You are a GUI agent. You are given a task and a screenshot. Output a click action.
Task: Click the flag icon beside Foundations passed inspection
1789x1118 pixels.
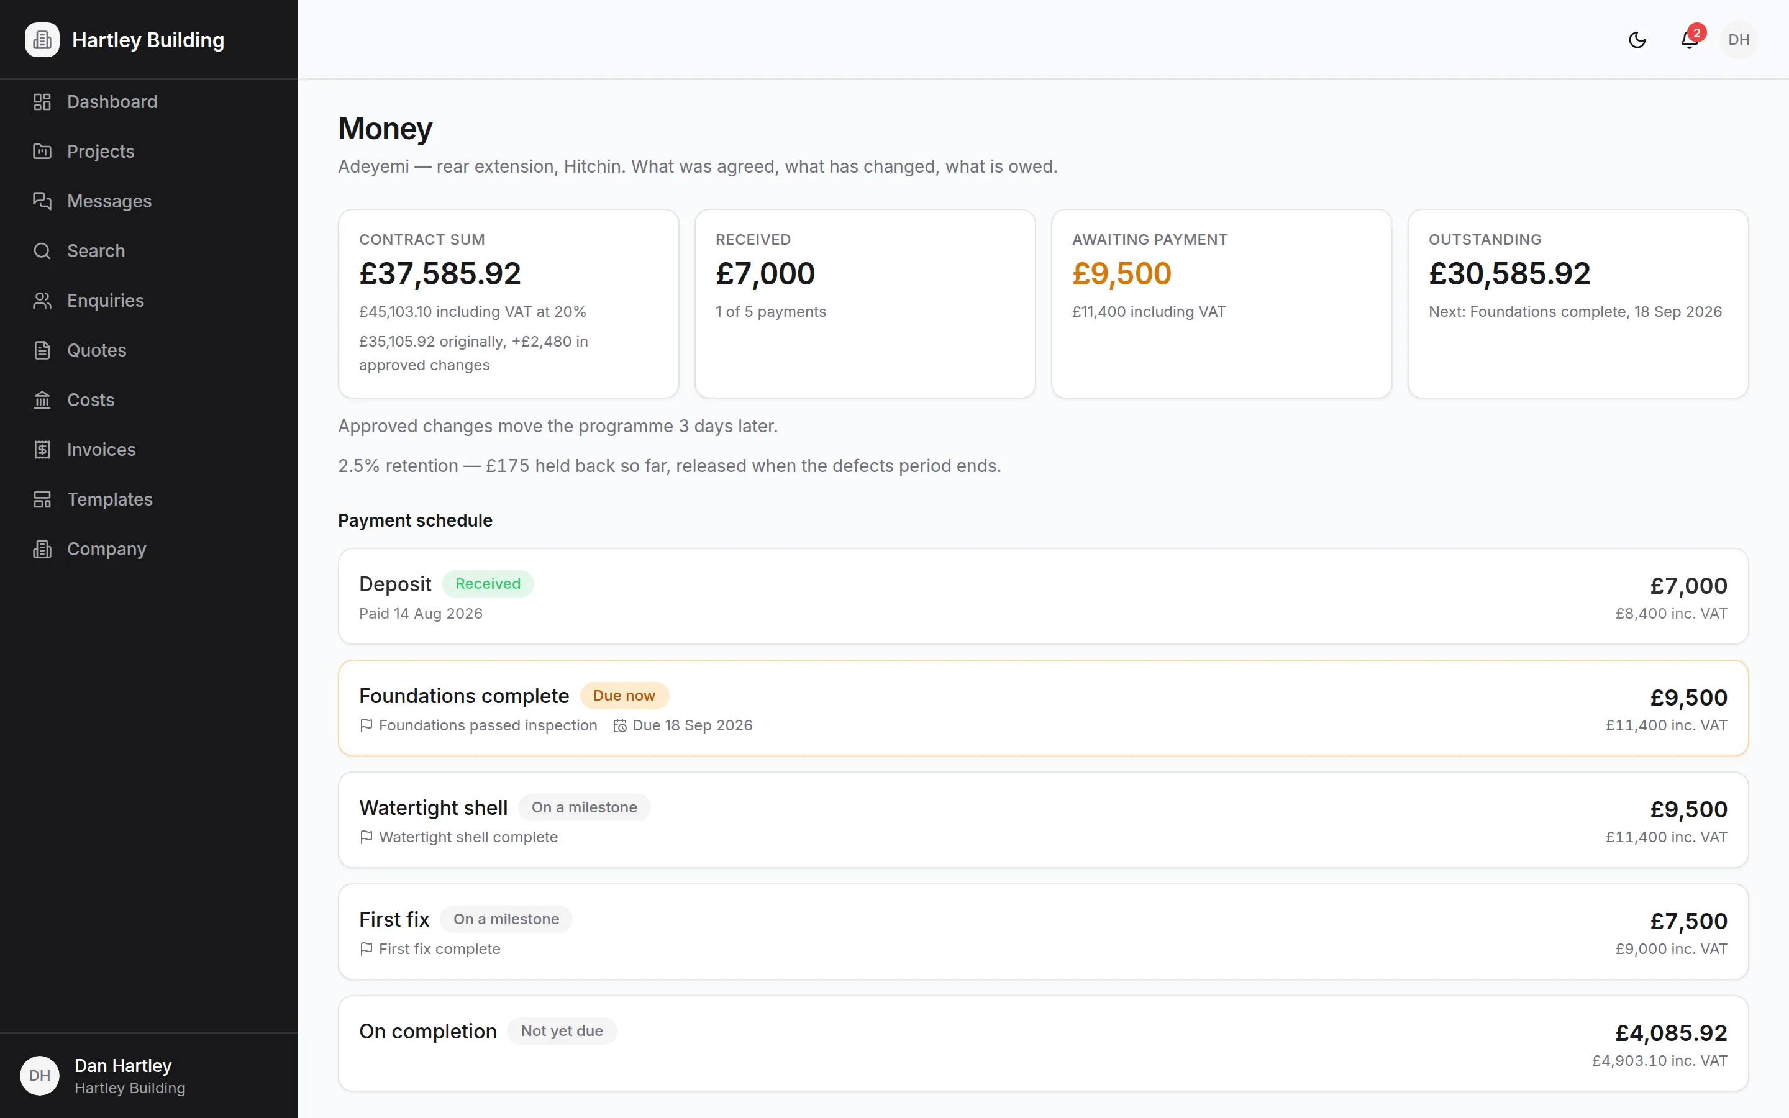point(366,725)
